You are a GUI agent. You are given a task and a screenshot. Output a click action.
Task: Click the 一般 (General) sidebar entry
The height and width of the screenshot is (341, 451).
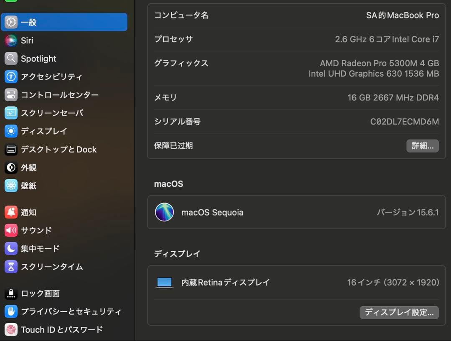click(29, 22)
